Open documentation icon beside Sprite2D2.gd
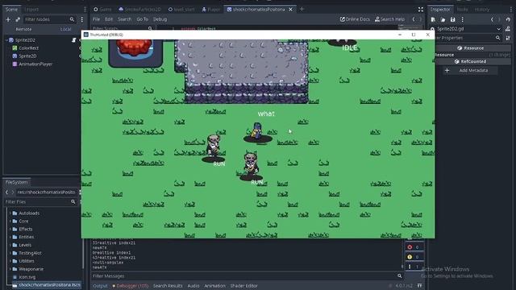 [x=508, y=29]
